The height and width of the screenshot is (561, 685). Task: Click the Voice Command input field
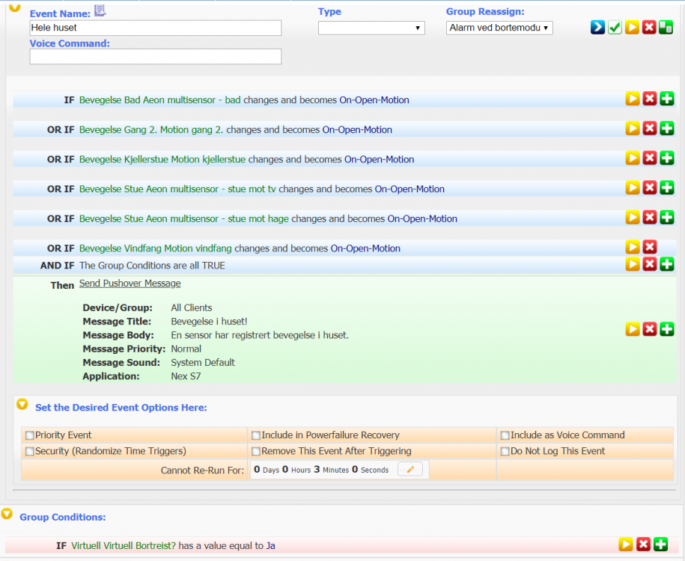click(x=156, y=57)
